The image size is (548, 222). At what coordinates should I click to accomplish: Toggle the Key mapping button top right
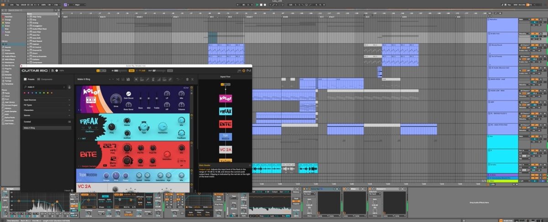[x=509, y=5]
